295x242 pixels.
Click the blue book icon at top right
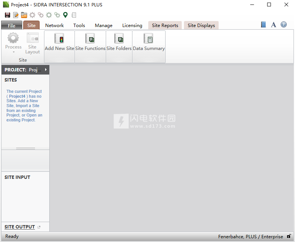263,25
